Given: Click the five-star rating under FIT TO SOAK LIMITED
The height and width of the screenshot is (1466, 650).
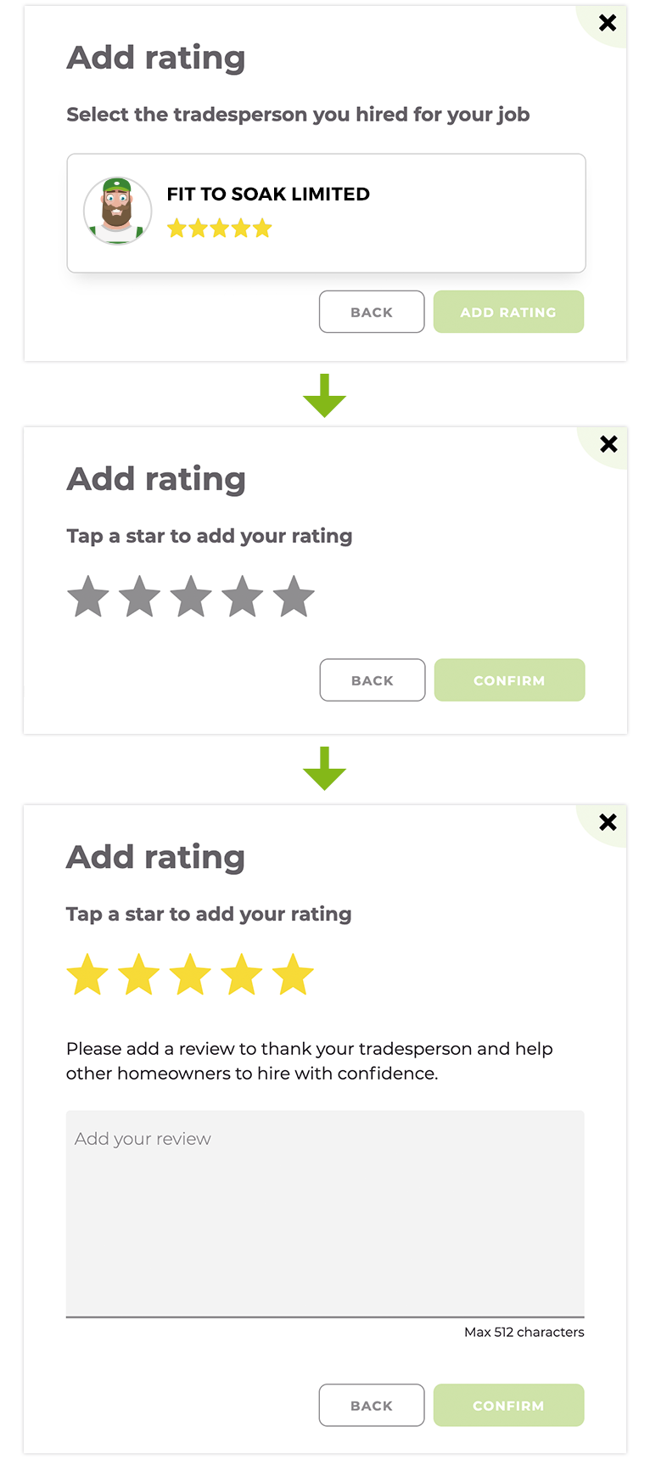Looking at the screenshot, I should 219,228.
